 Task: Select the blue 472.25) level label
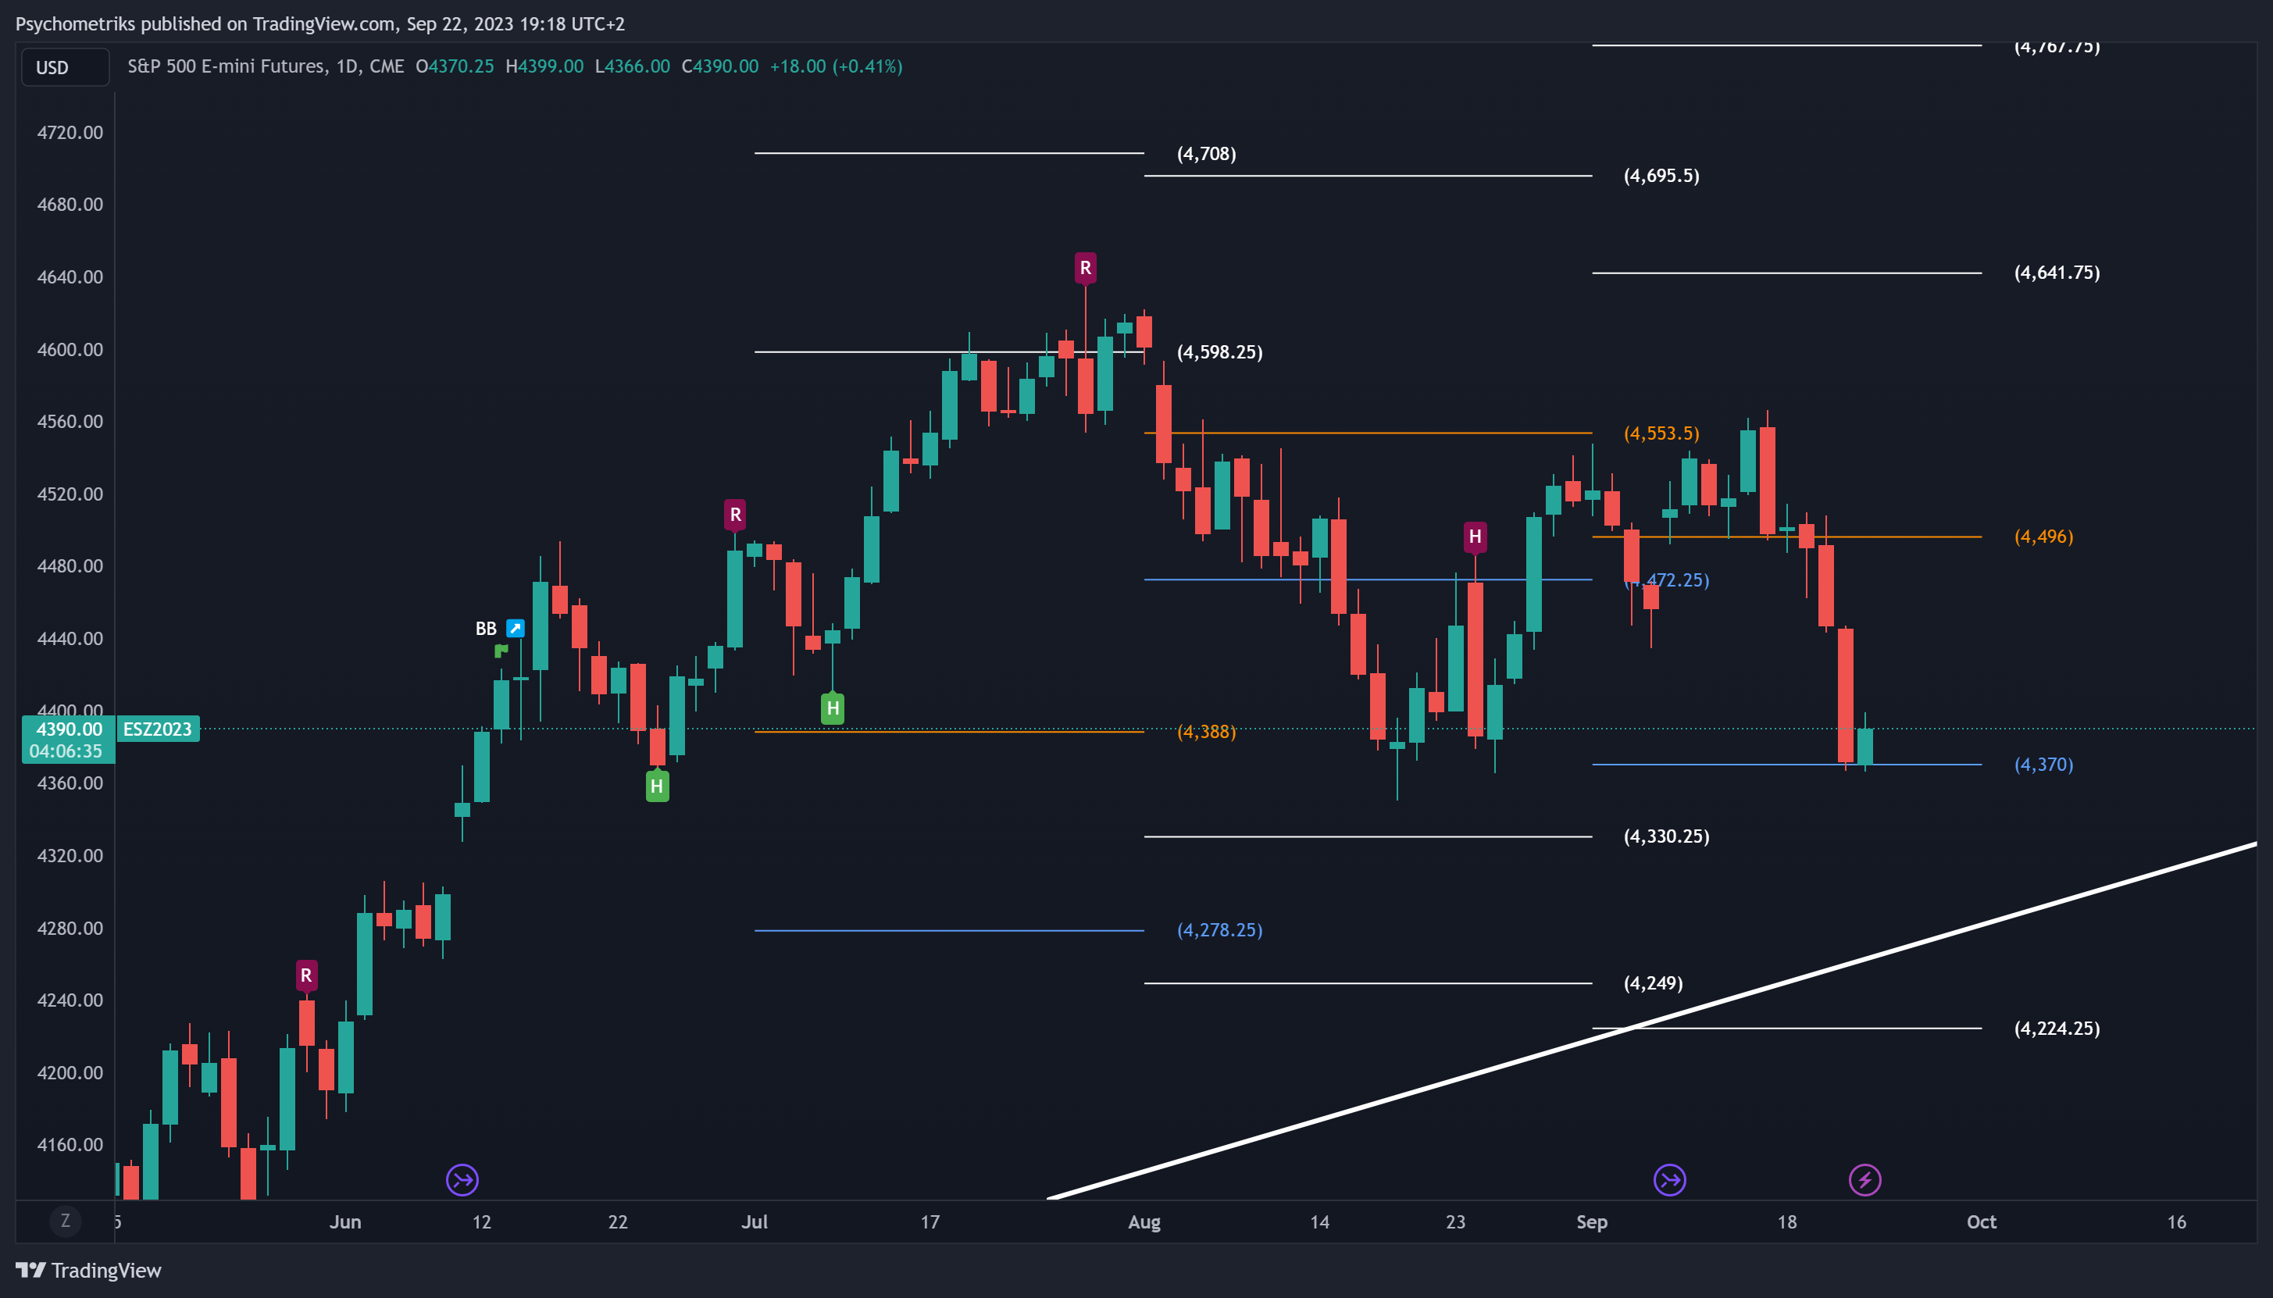point(1667,580)
